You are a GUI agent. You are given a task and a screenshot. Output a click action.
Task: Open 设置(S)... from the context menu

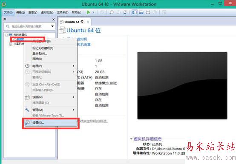(51, 123)
